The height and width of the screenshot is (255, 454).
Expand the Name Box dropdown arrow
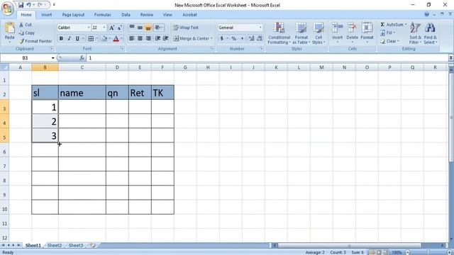click(52, 58)
